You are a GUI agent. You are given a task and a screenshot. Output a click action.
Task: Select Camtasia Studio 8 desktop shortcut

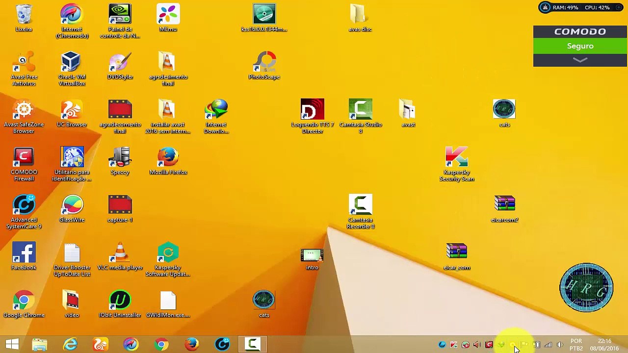(360, 116)
